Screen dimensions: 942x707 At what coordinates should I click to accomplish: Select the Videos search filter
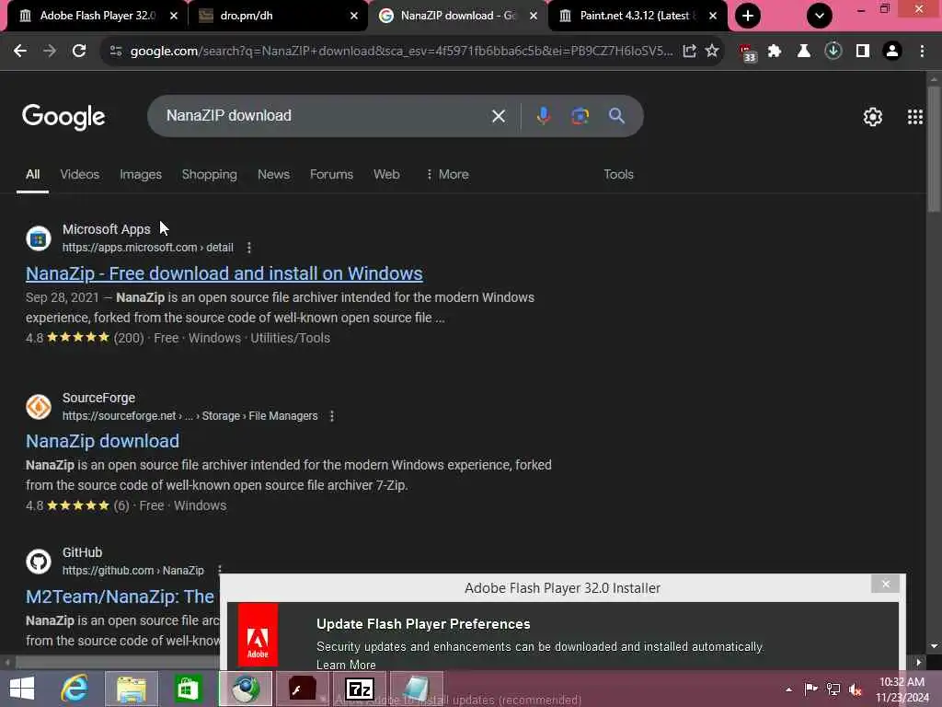click(79, 174)
